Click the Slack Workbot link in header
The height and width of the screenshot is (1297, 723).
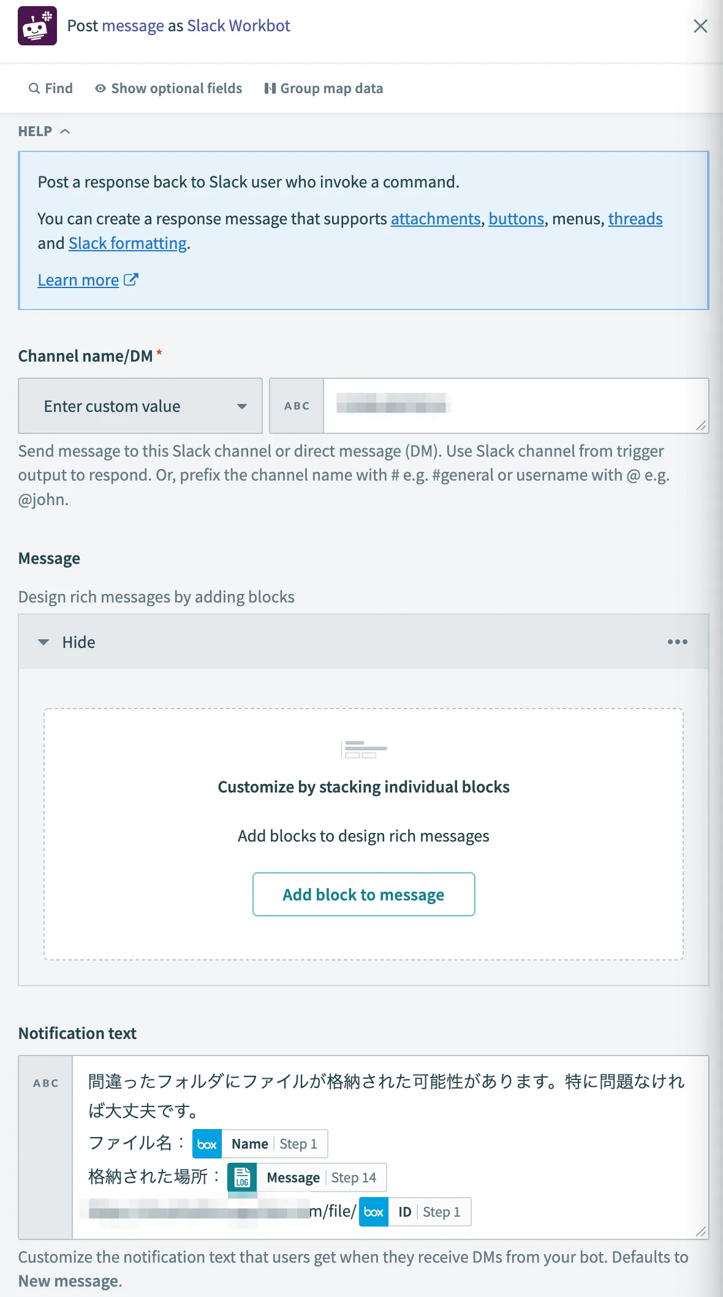pyautogui.click(x=238, y=26)
